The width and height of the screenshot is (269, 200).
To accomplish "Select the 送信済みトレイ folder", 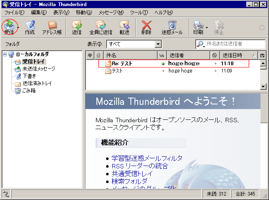I will click(37, 83).
